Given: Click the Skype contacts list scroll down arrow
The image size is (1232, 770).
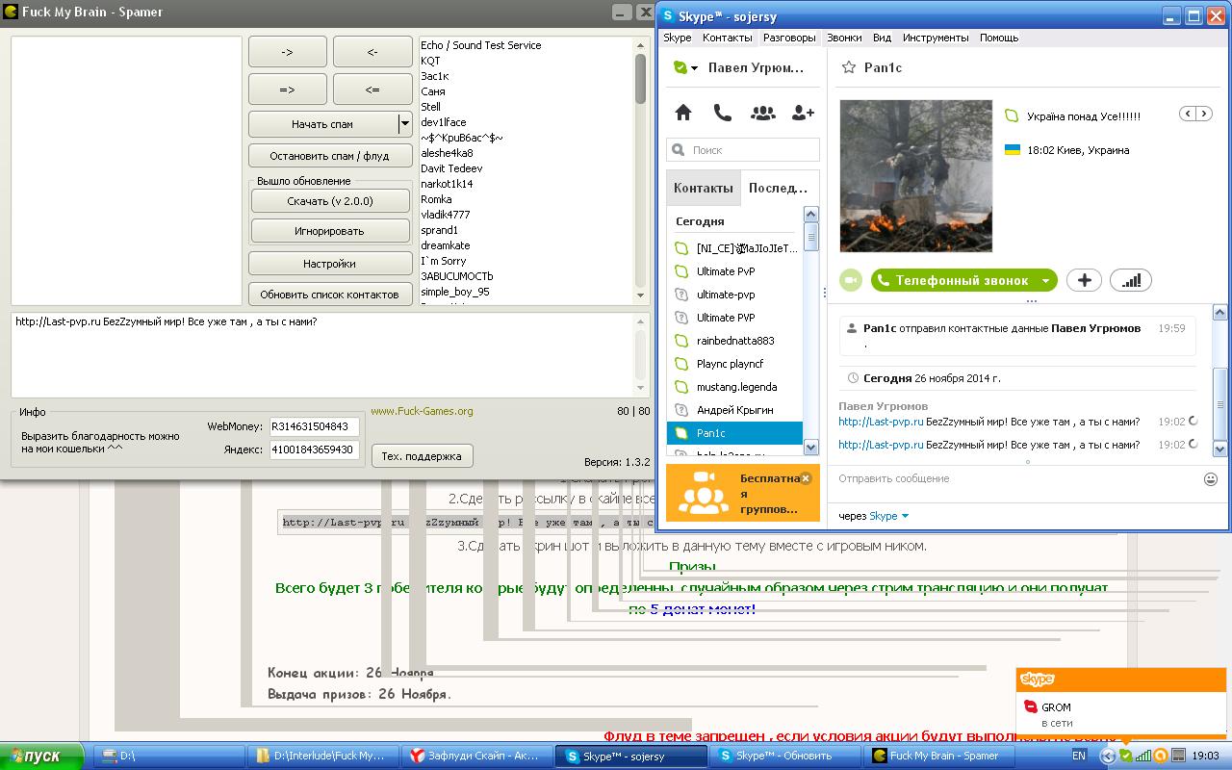Looking at the screenshot, I should point(810,447).
